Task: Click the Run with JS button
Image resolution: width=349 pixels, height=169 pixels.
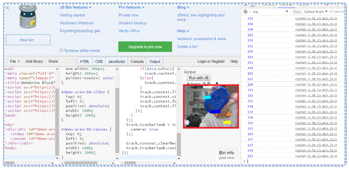Action: [199, 78]
